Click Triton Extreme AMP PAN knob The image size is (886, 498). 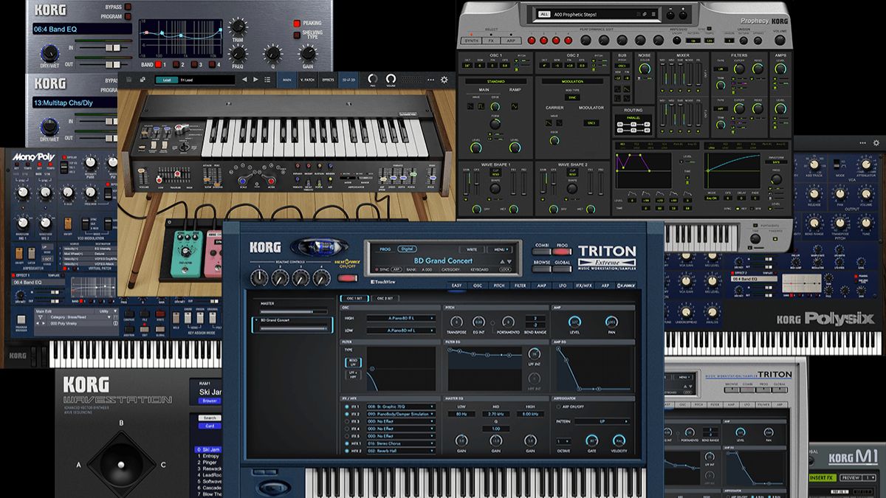(x=612, y=322)
